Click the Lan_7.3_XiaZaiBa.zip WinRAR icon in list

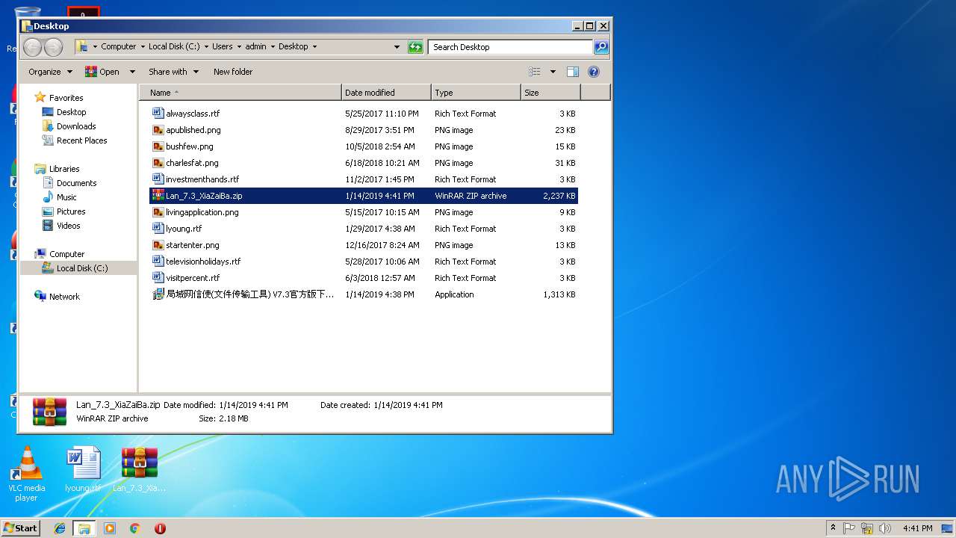point(158,196)
